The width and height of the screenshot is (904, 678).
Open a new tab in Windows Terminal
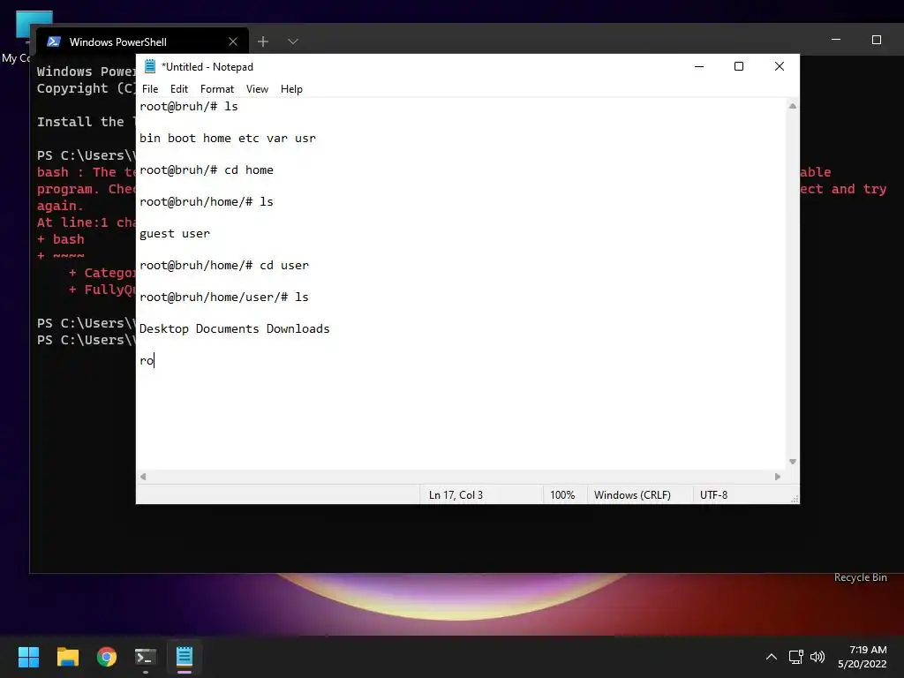click(x=263, y=41)
